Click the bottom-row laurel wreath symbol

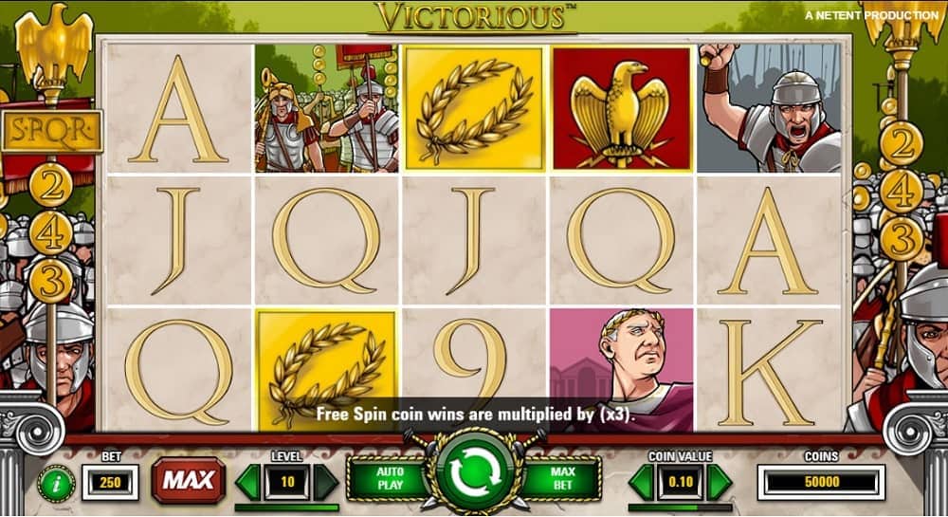coord(326,369)
